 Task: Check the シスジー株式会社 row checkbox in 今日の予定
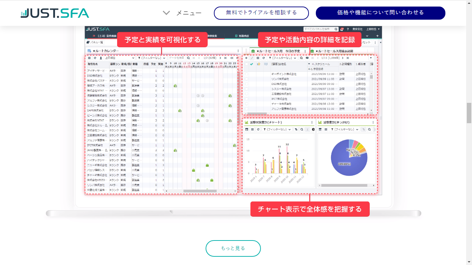click(246, 89)
